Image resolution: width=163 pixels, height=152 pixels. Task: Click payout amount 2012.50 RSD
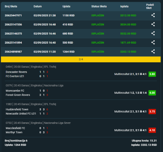point(128,15)
